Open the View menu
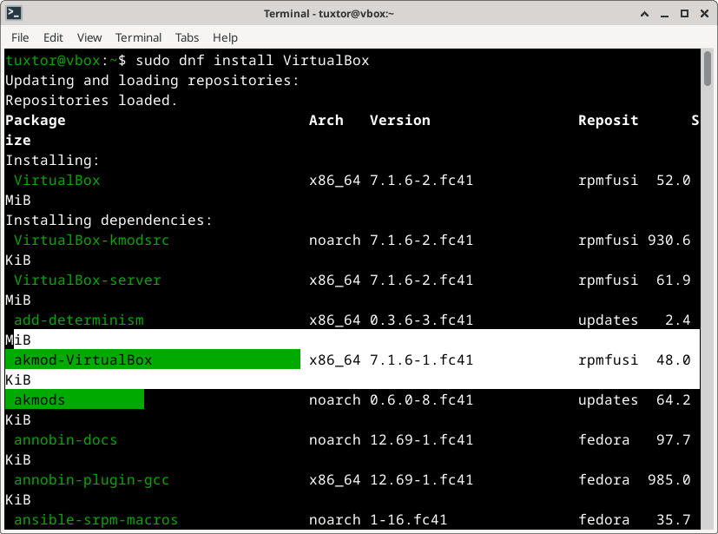 tap(89, 37)
